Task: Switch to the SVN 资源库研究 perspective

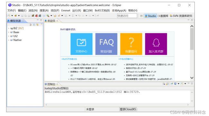Action: [x=181, y=16]
